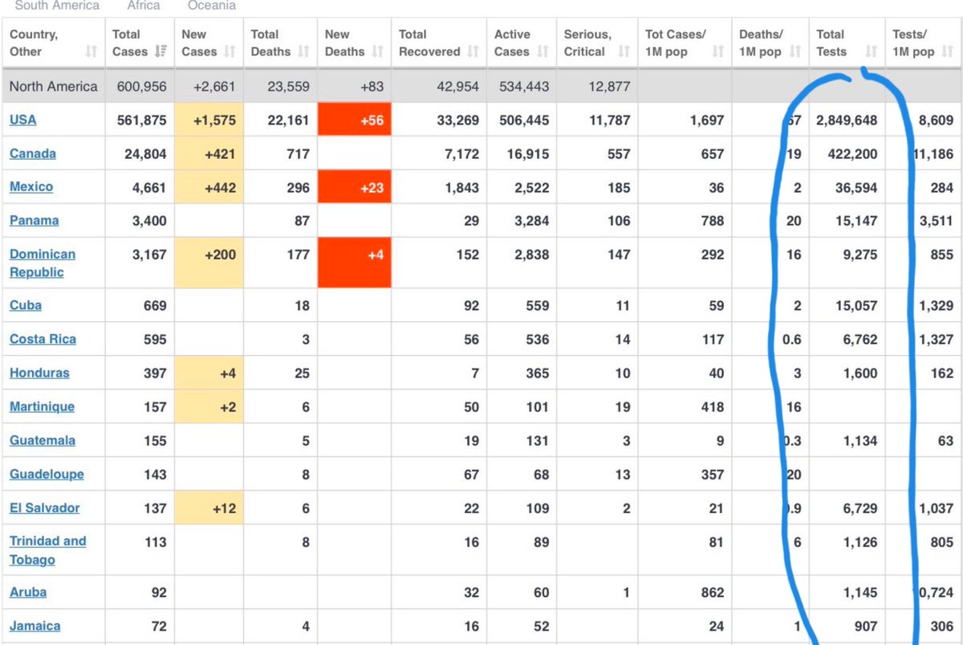963x645 pixels.
Task: Sort by Tests/1M pop column icon
Action: point(948,51)
